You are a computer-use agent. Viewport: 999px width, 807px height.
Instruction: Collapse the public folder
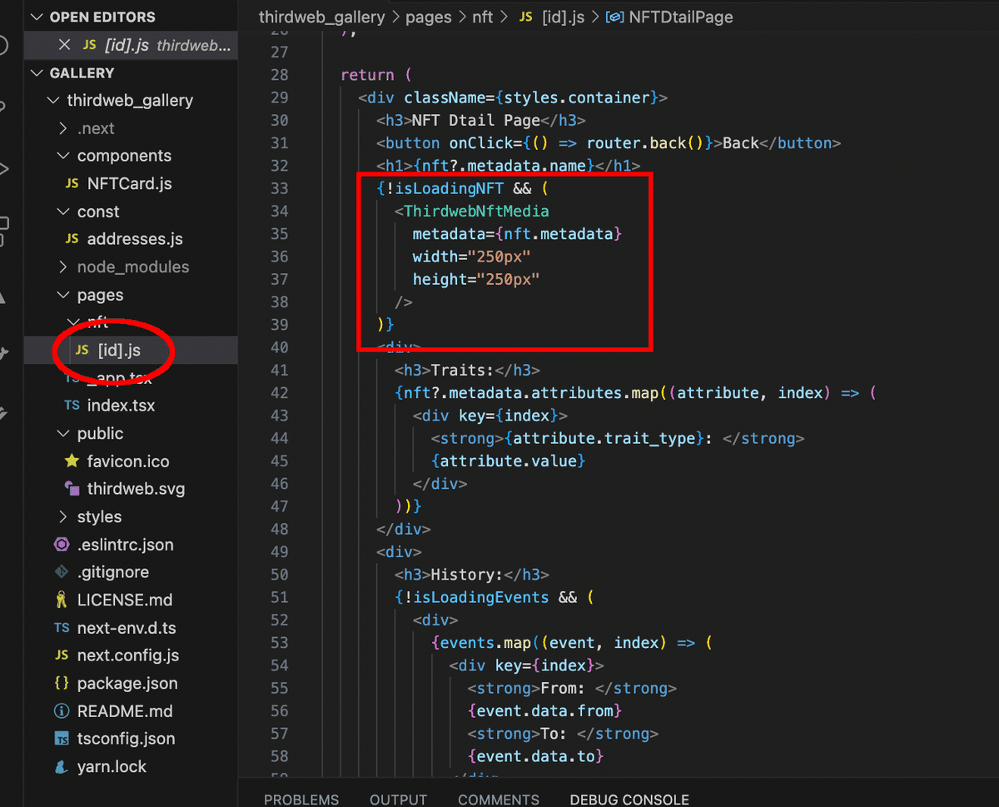tap(63, 434)
